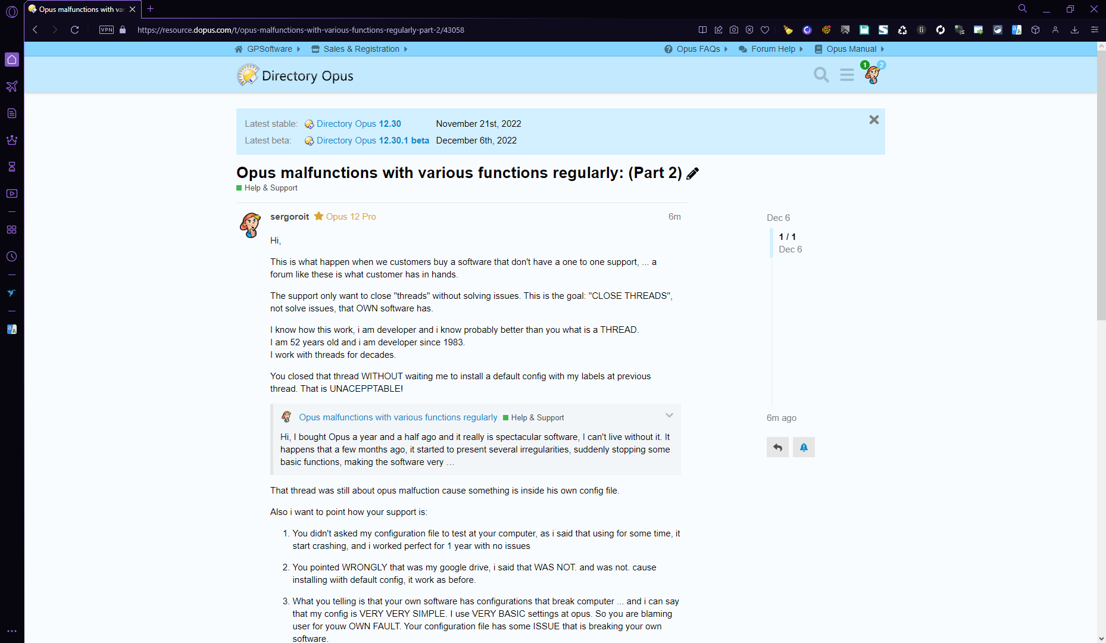Screen dimensions: 1106x643
Task: Open the user avatar notifications menu
Action: [x=873, y=74]
